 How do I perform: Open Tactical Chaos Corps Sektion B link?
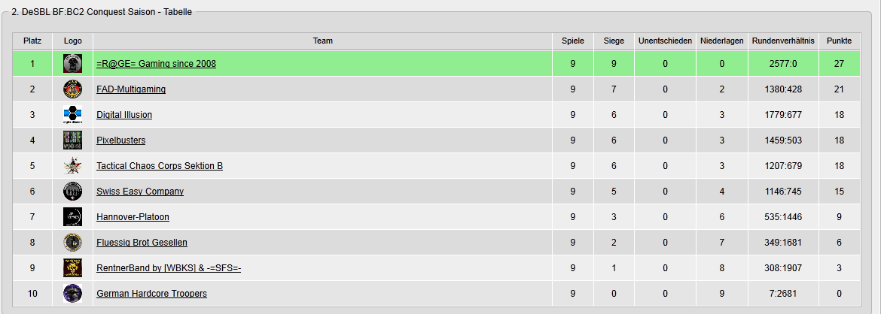[x=160, y=166]
